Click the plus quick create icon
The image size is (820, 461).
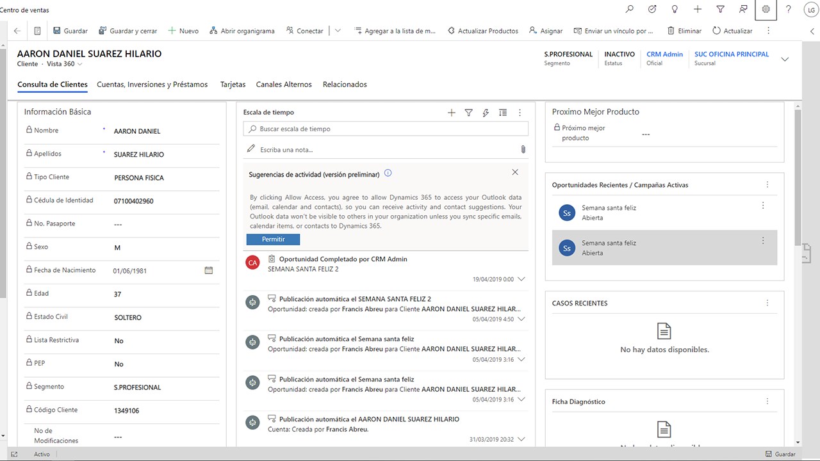pos(698,10)
